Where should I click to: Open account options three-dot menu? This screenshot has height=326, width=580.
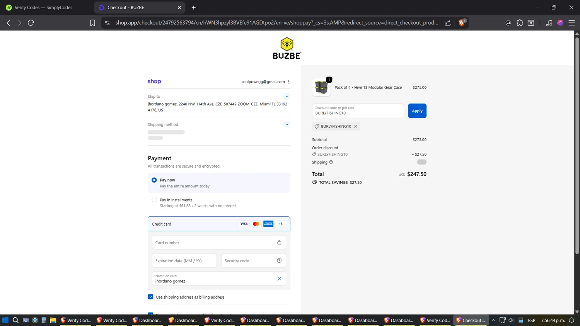[x=288, y=81]
